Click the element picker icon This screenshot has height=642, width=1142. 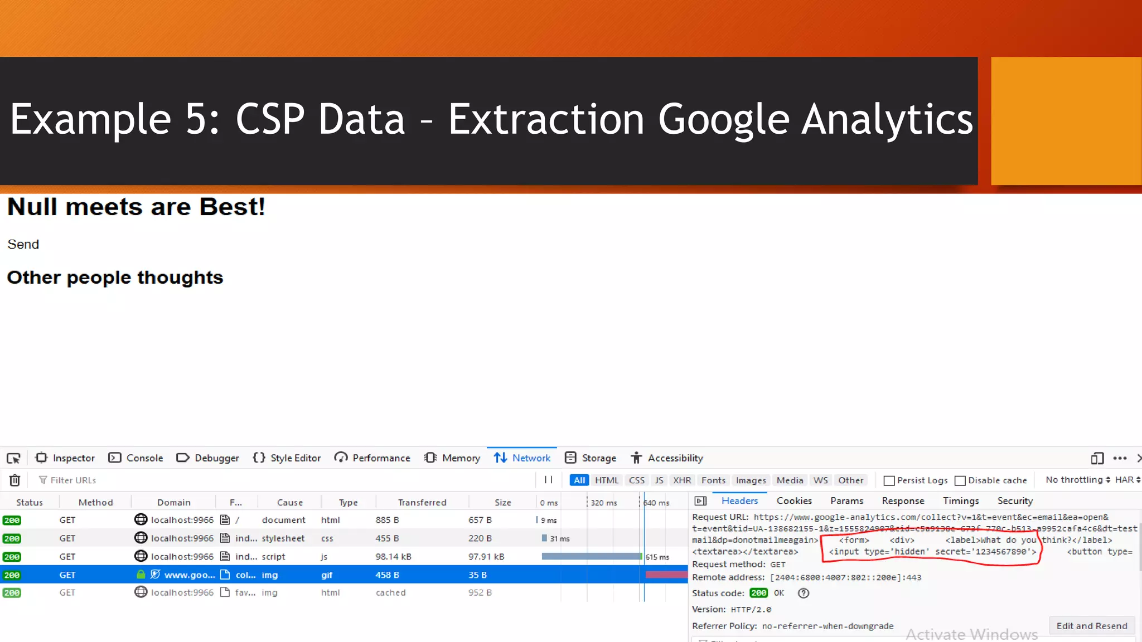tap(13, 458)
